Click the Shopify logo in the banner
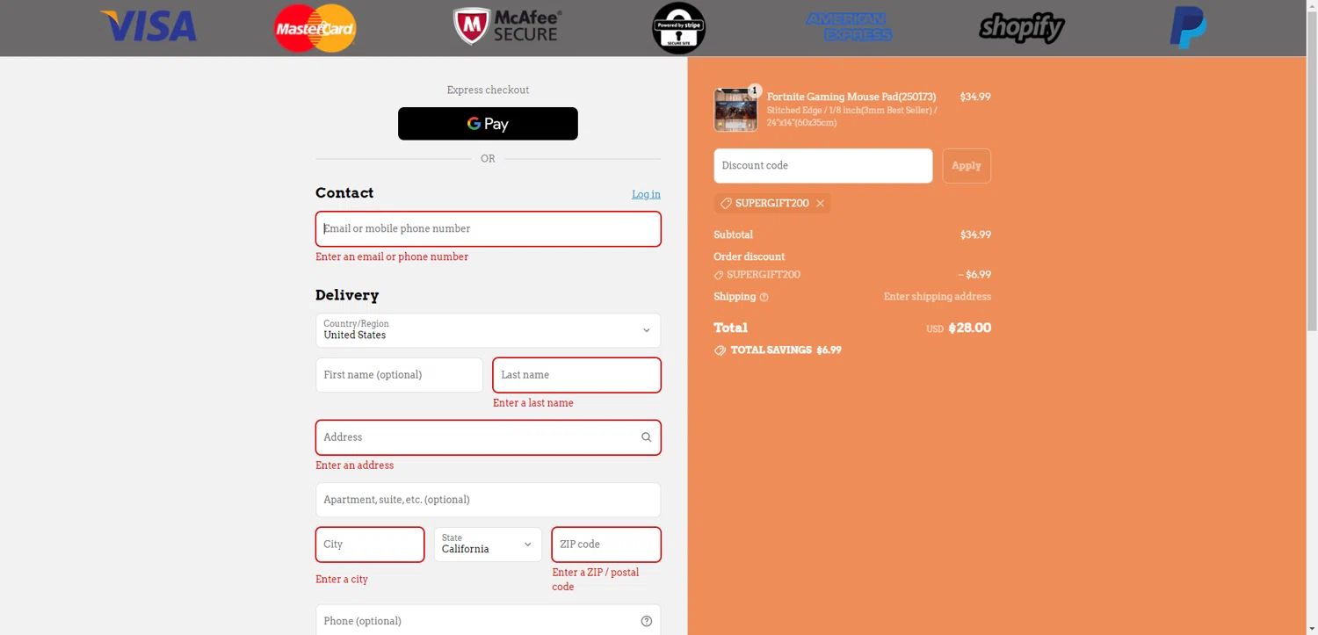 (1022, 27)
